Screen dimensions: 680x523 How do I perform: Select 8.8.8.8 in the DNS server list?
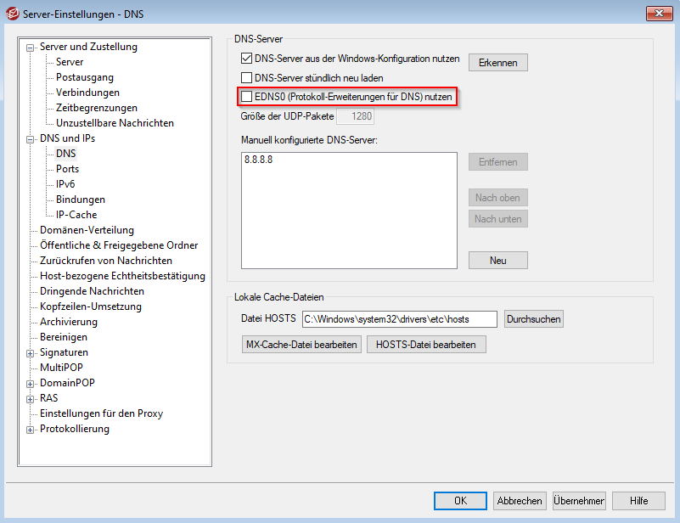coord(258,160)
